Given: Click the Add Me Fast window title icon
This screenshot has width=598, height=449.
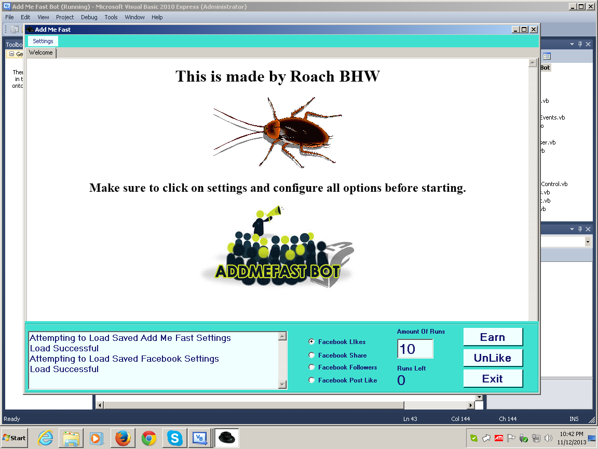Looking at the screenshot, I should [30, 30].
